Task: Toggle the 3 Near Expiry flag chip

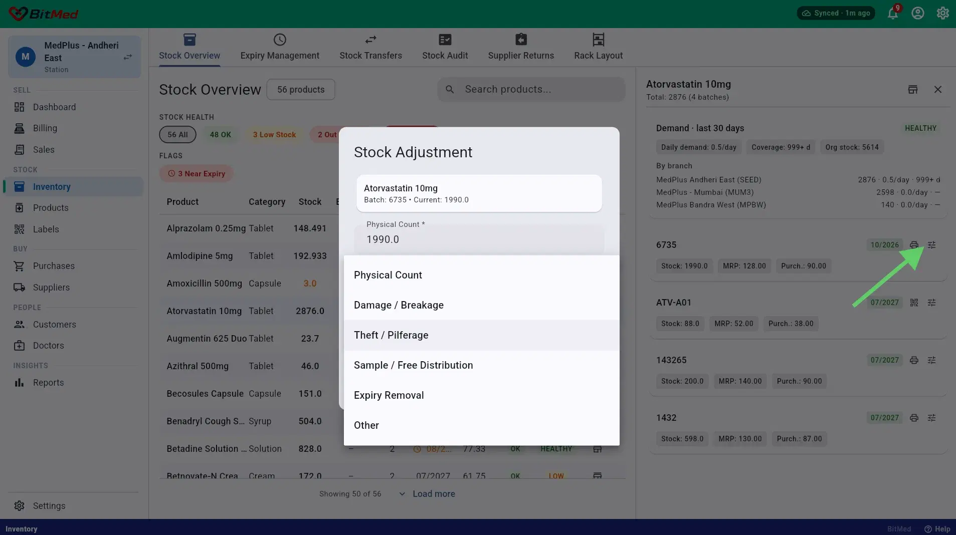Action: tap(197, 174)
